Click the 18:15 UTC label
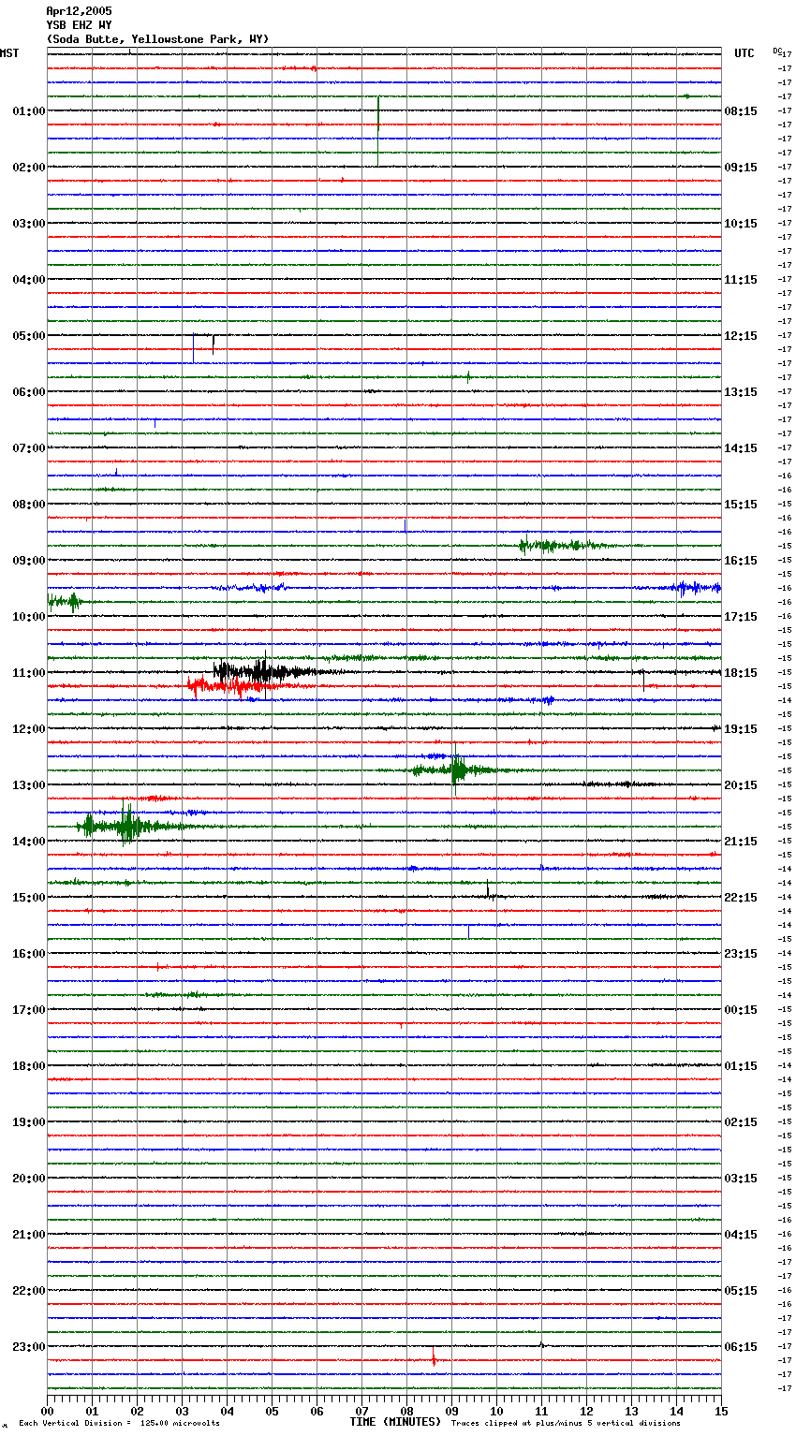 pos(741,673)
